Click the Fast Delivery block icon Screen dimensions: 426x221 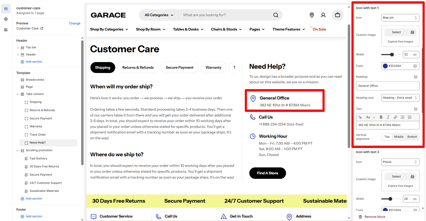[x=26, y=159]
